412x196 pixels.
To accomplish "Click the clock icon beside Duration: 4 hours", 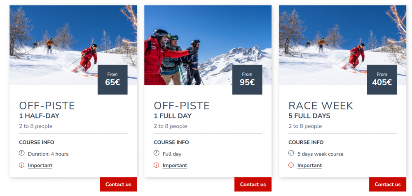I will point(22,153).
